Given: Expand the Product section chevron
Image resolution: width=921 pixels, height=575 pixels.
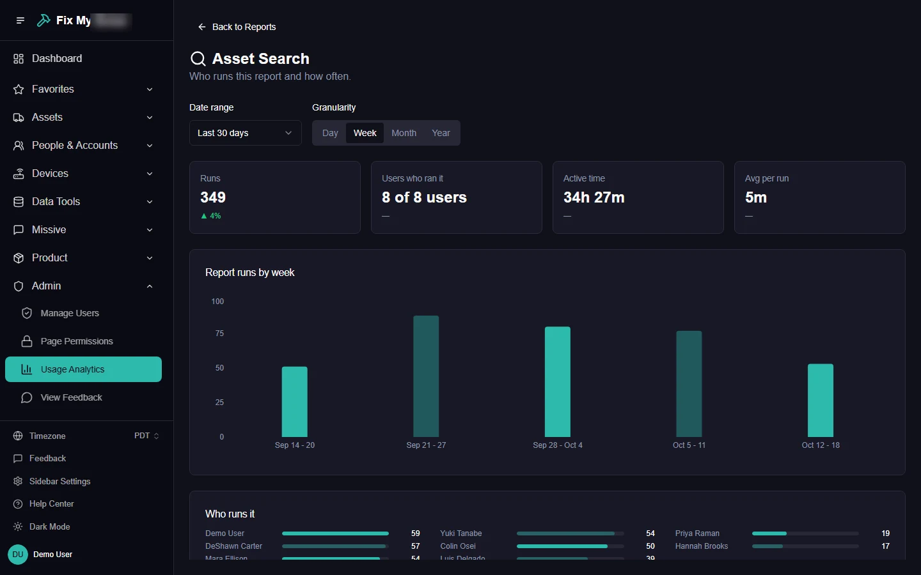Looking at the screenshot, I should [150, 258].
